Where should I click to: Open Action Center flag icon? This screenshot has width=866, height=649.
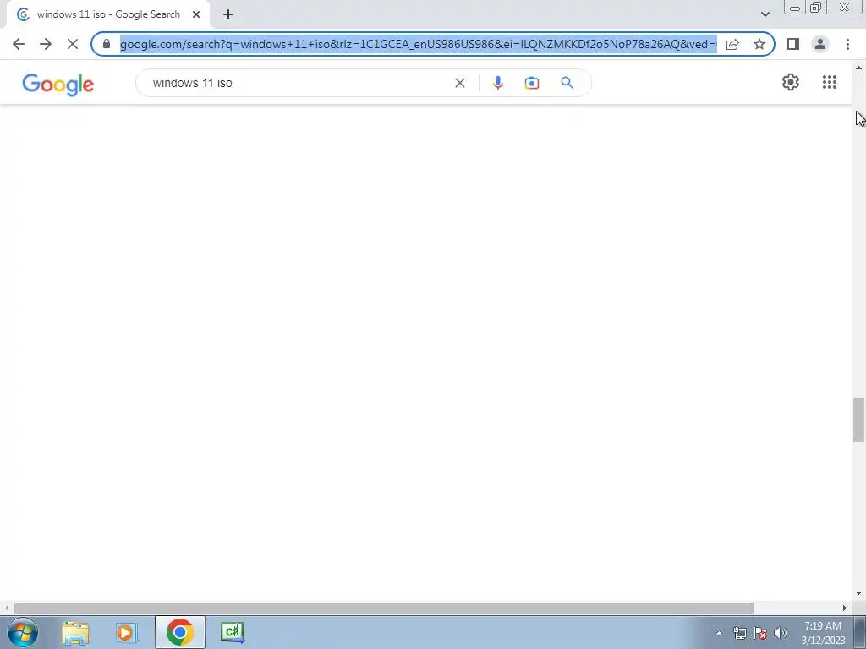click(760, 633)
